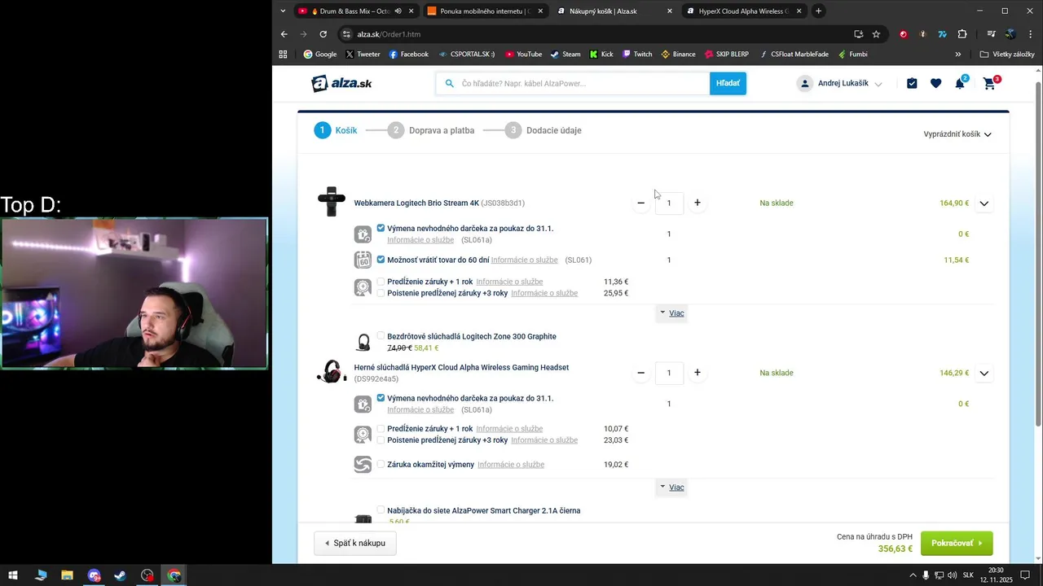Expand 'Viac' under Logitech Brio webcam services
The image size is (1043, 586).
coord(672,313)
